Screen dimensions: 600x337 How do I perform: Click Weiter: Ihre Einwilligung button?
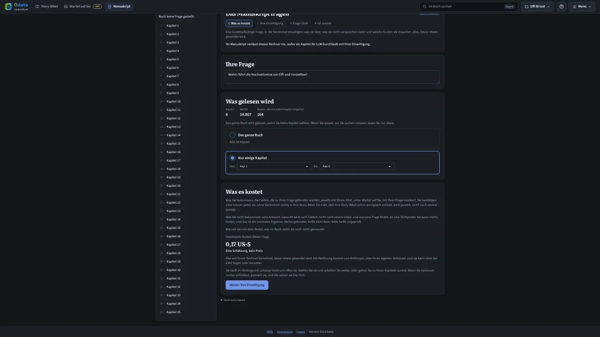[247, 285]
